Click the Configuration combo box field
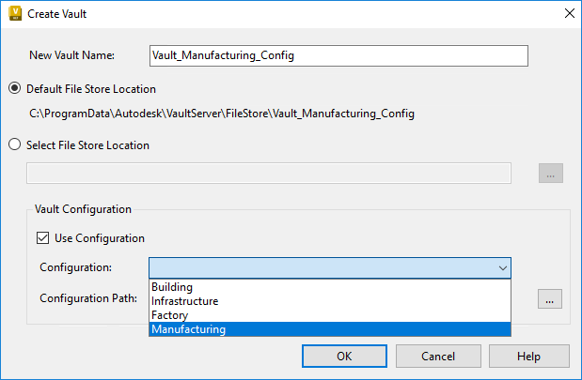The height and width of the screenshot is (380, 582). [x=320, y=268]
